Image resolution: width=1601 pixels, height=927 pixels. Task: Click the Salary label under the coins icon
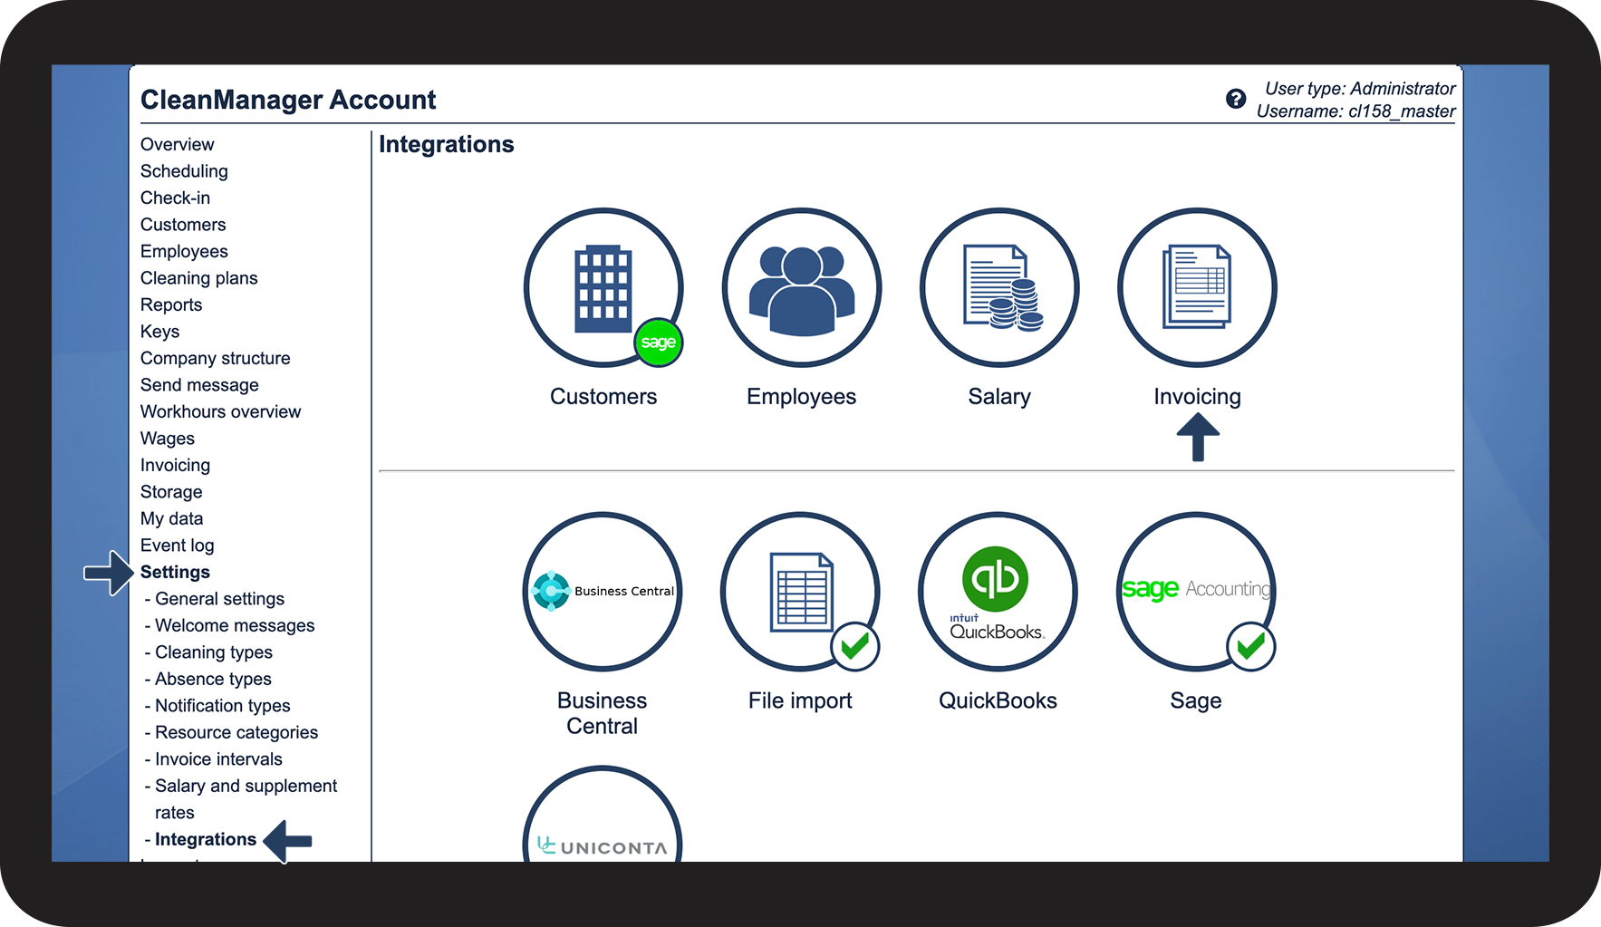[x=999, y=397]
